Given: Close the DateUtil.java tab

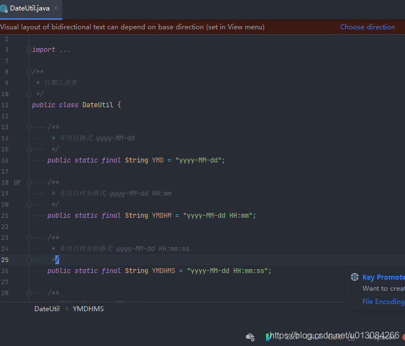Looking at the screenshot, I should pyautogui.click(x=56, y=8).
